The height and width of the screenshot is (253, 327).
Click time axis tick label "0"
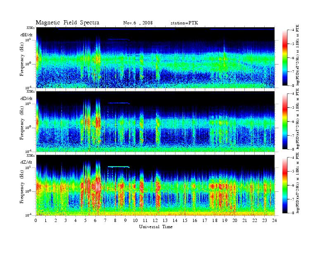click(36, 220)
